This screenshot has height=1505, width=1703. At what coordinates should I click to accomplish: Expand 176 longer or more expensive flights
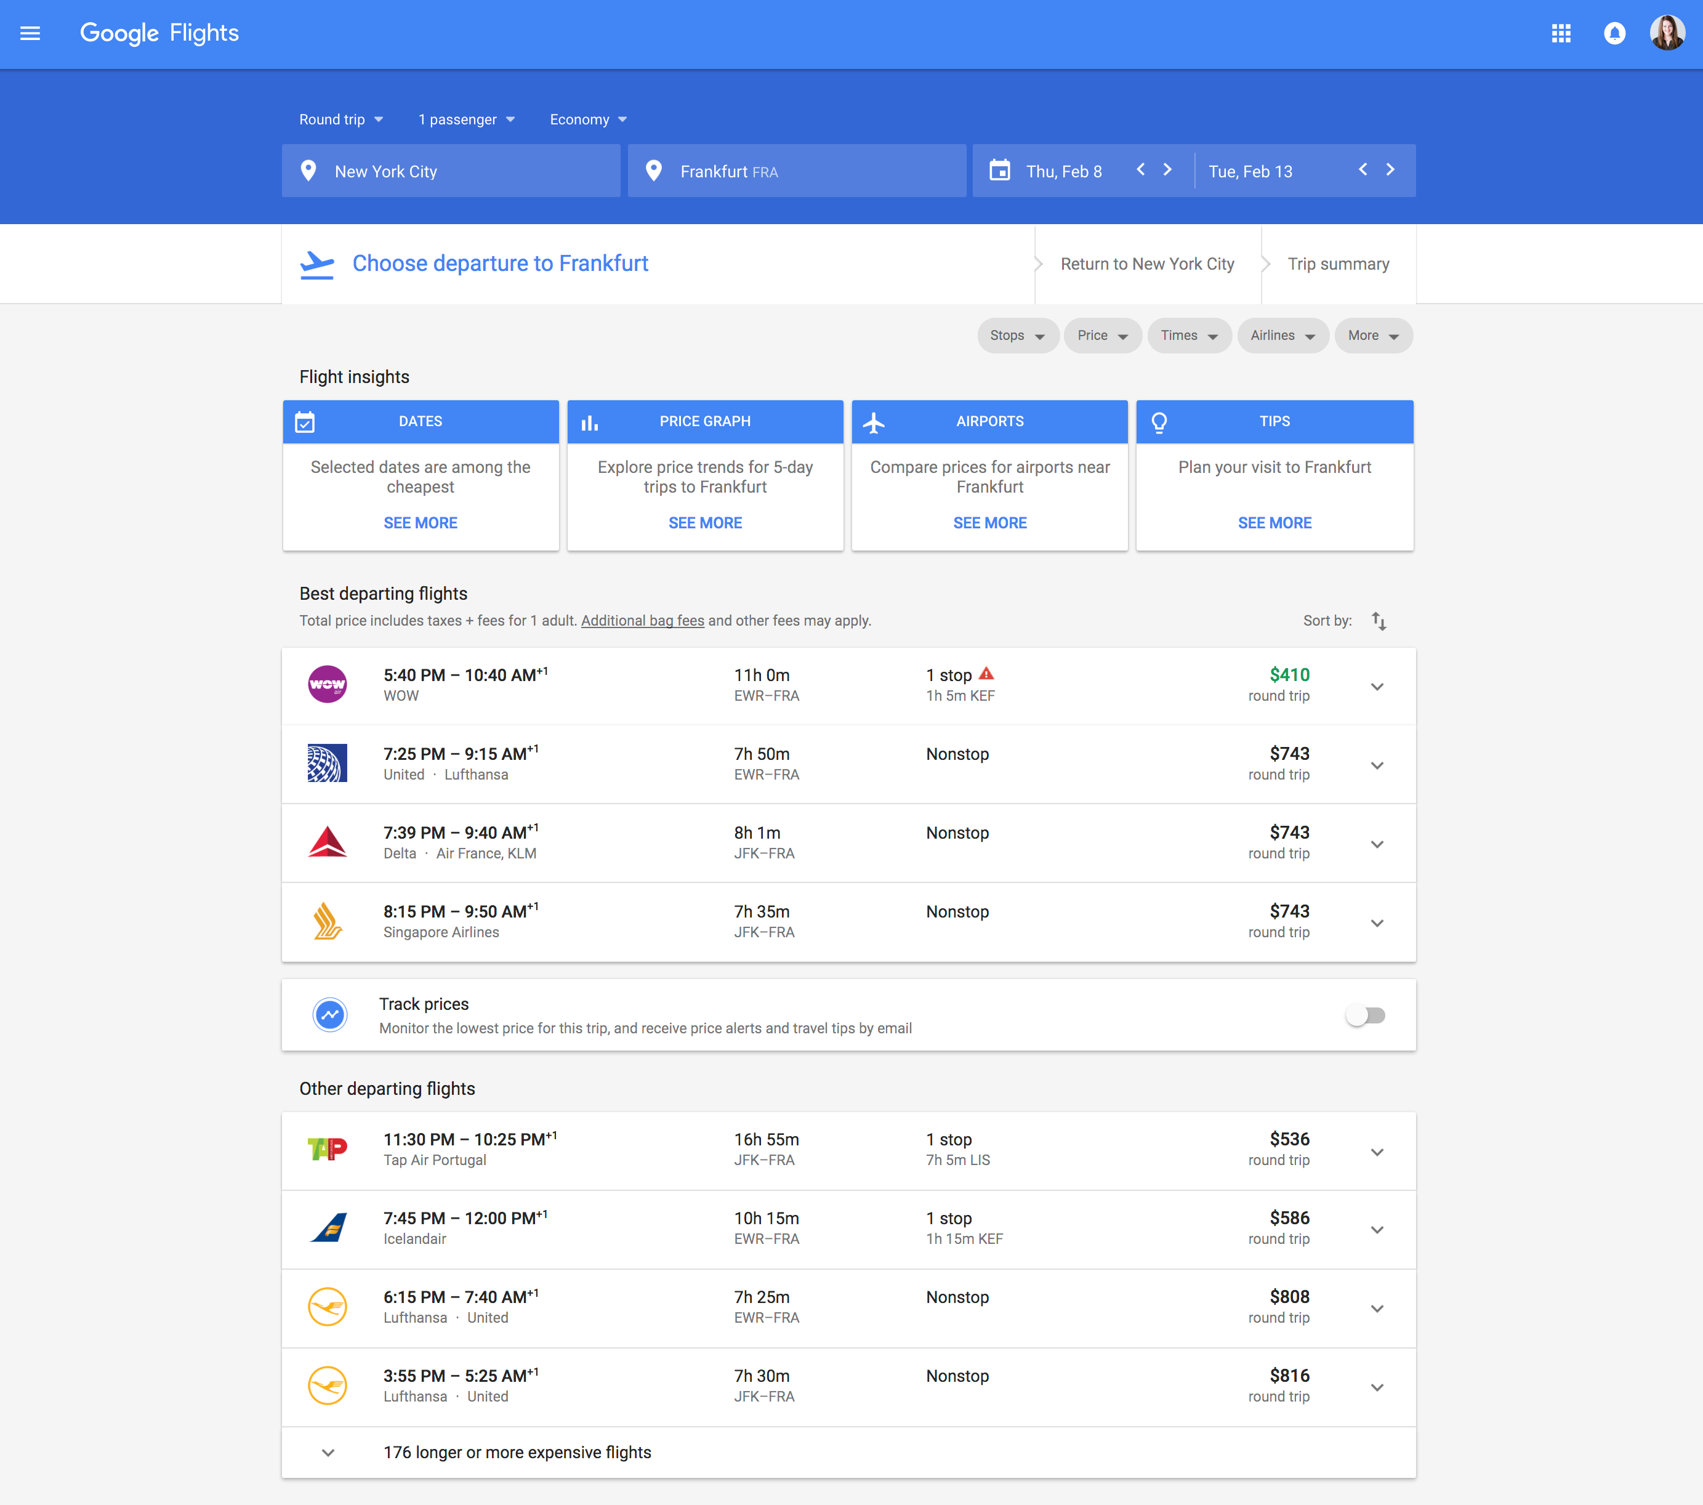[x=517, y=1453]
